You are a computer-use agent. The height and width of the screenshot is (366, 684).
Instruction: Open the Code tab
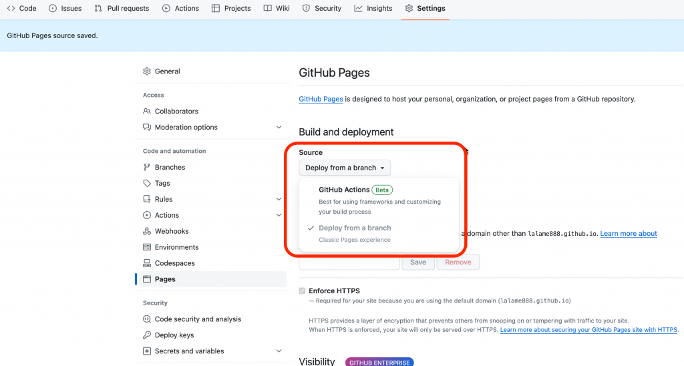21,8
